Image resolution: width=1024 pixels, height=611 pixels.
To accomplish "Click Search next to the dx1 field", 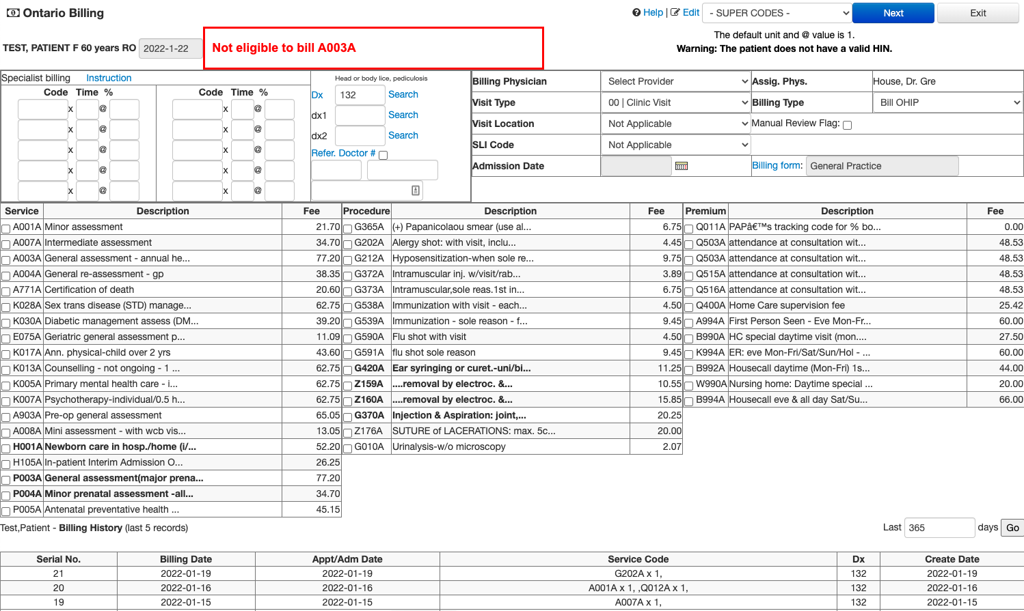I will (403, 115).
